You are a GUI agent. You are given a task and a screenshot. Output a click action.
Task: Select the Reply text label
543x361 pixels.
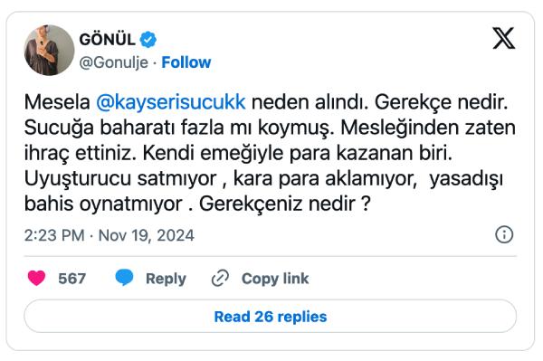click(166, 279)
